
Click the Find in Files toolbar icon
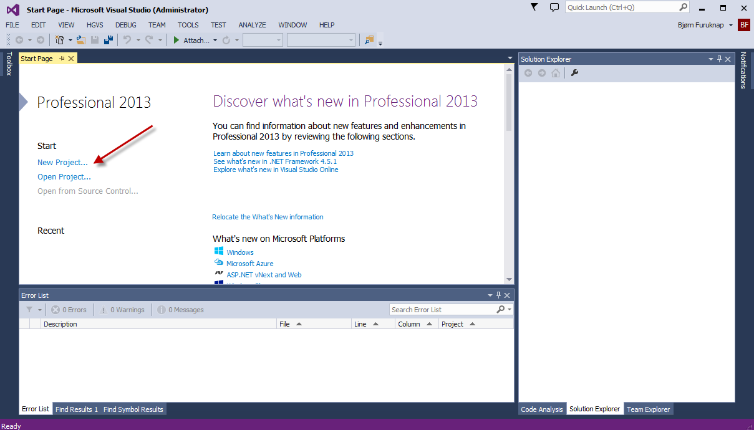point(369,40)
